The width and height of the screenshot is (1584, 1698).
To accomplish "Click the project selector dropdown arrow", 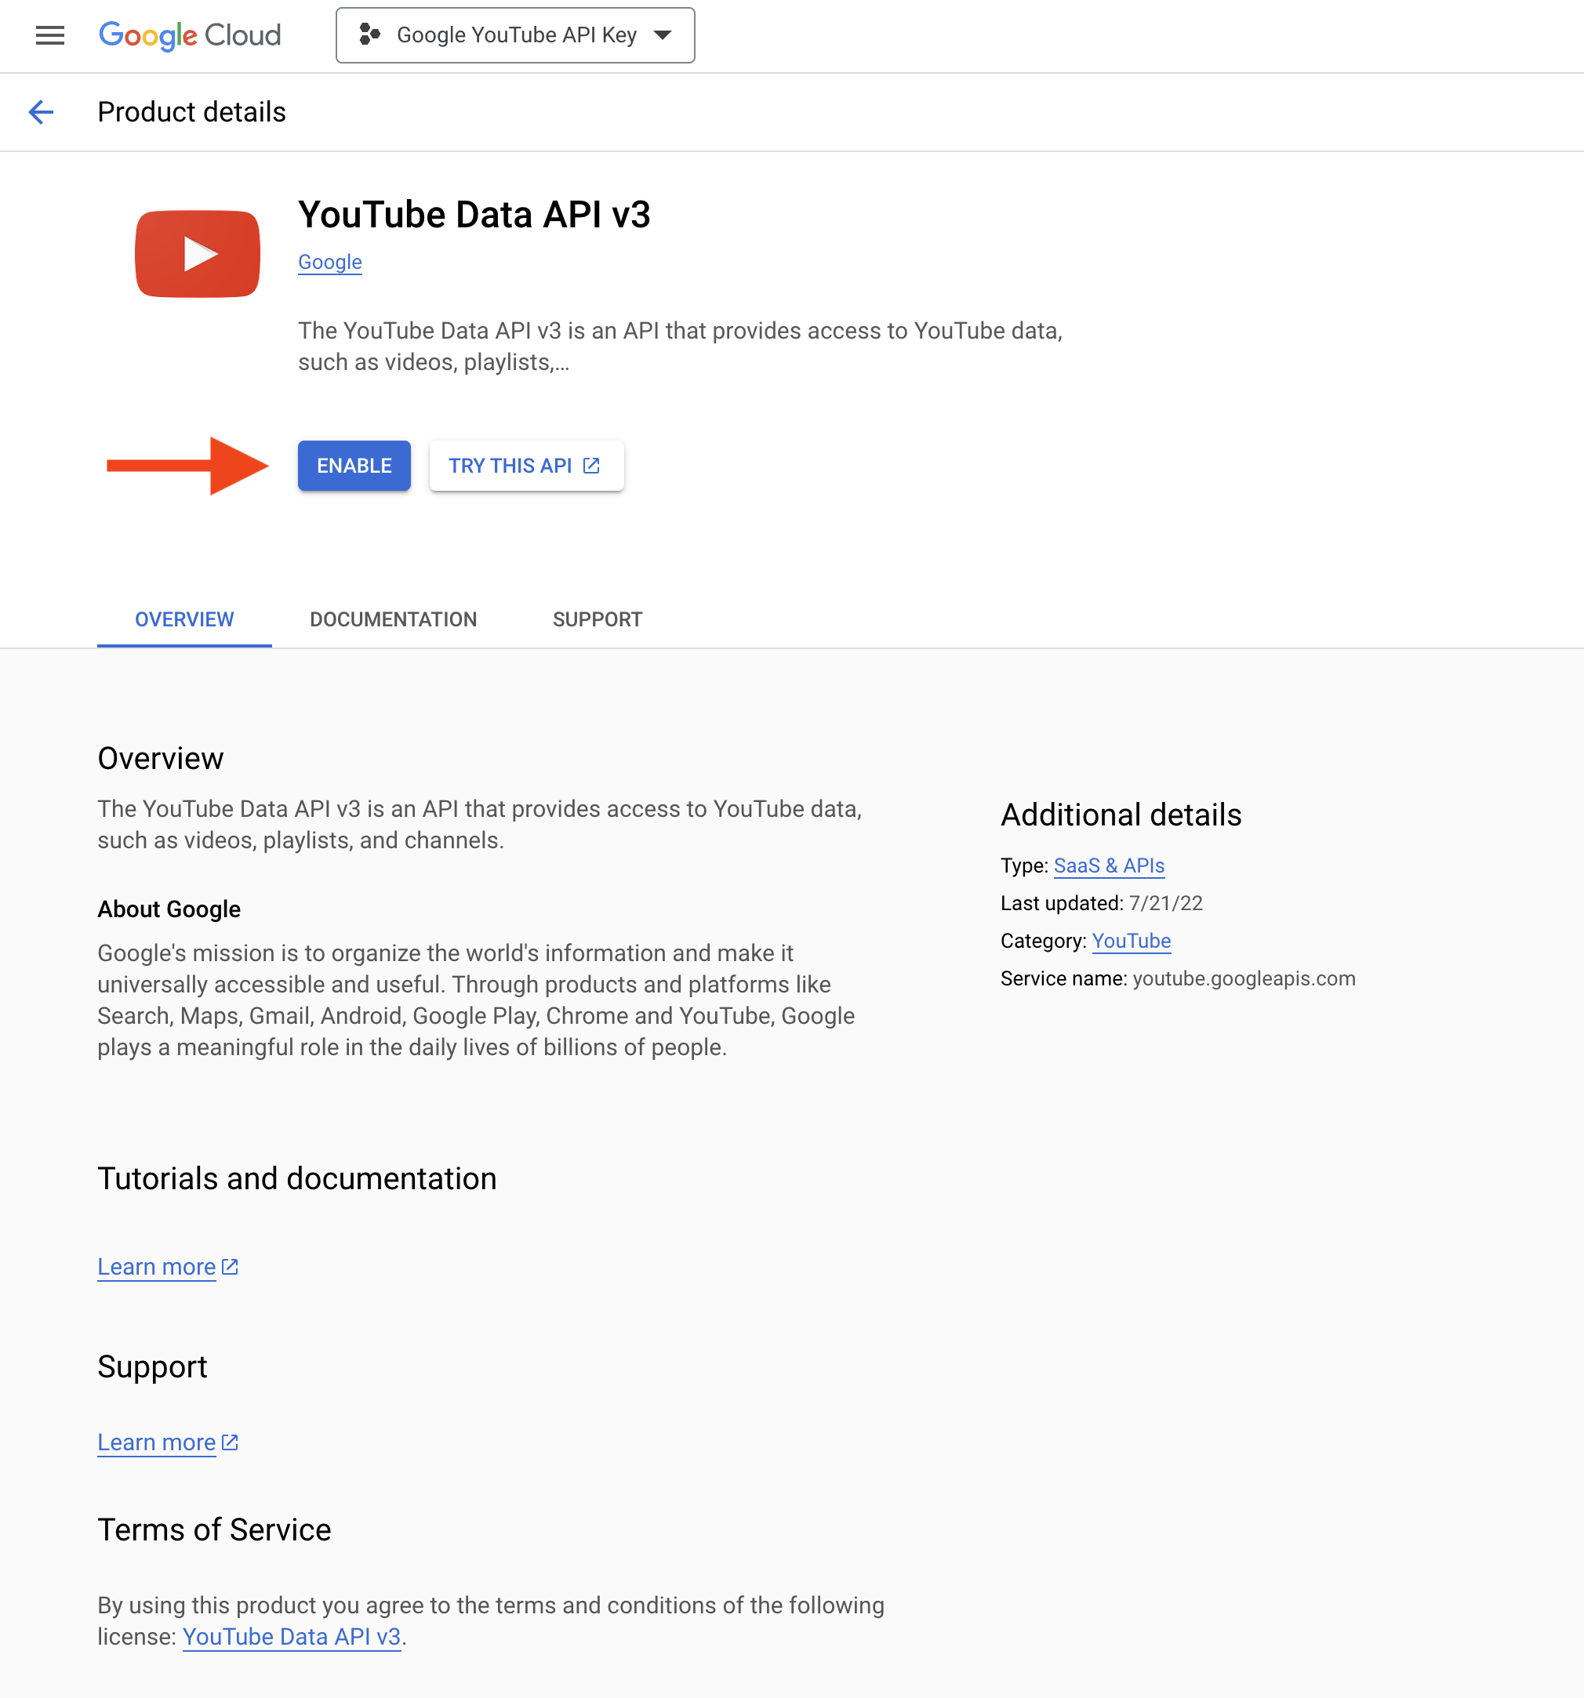I will [662, 35].
